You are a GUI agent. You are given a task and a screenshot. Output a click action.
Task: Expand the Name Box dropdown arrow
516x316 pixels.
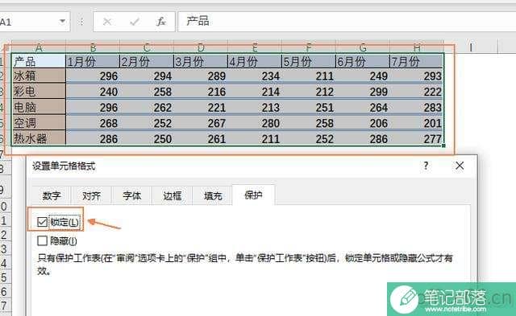[62, 22]
